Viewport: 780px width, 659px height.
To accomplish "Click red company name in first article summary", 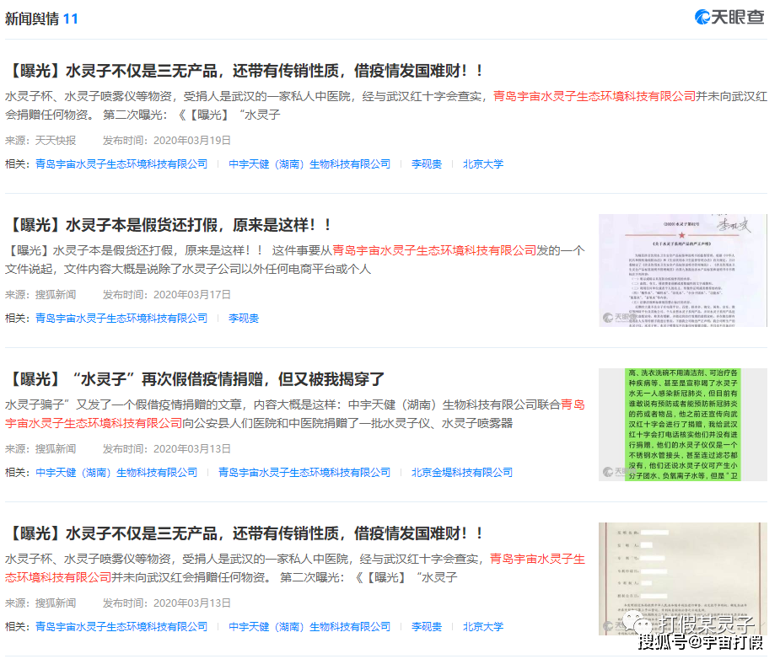I will pos(594,96).
